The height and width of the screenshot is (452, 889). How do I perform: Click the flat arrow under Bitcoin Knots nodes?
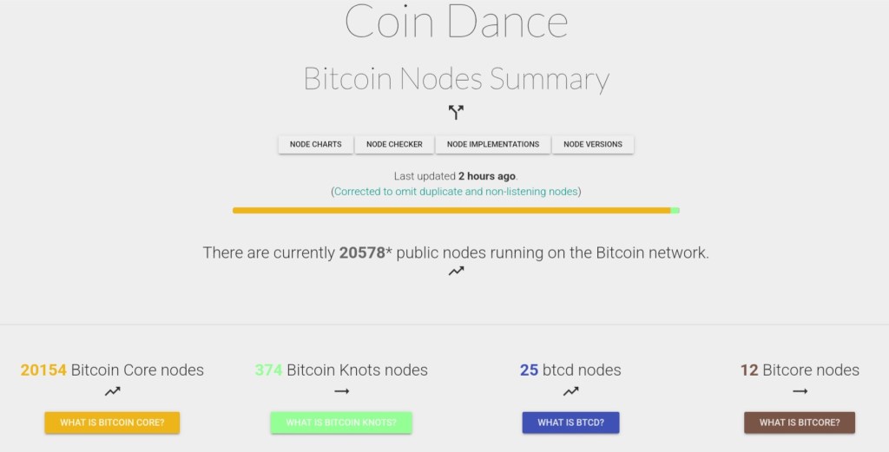click(x=341, y=392)
